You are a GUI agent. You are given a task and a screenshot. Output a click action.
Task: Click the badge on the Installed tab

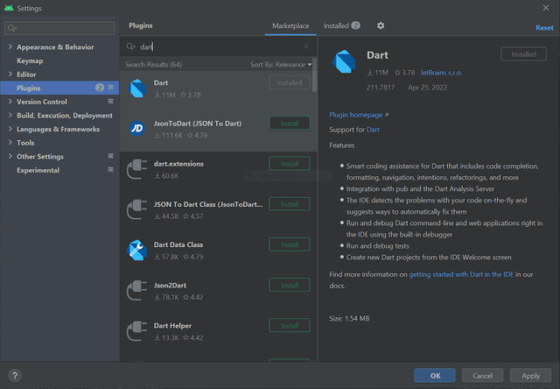(x=355, y=25)
